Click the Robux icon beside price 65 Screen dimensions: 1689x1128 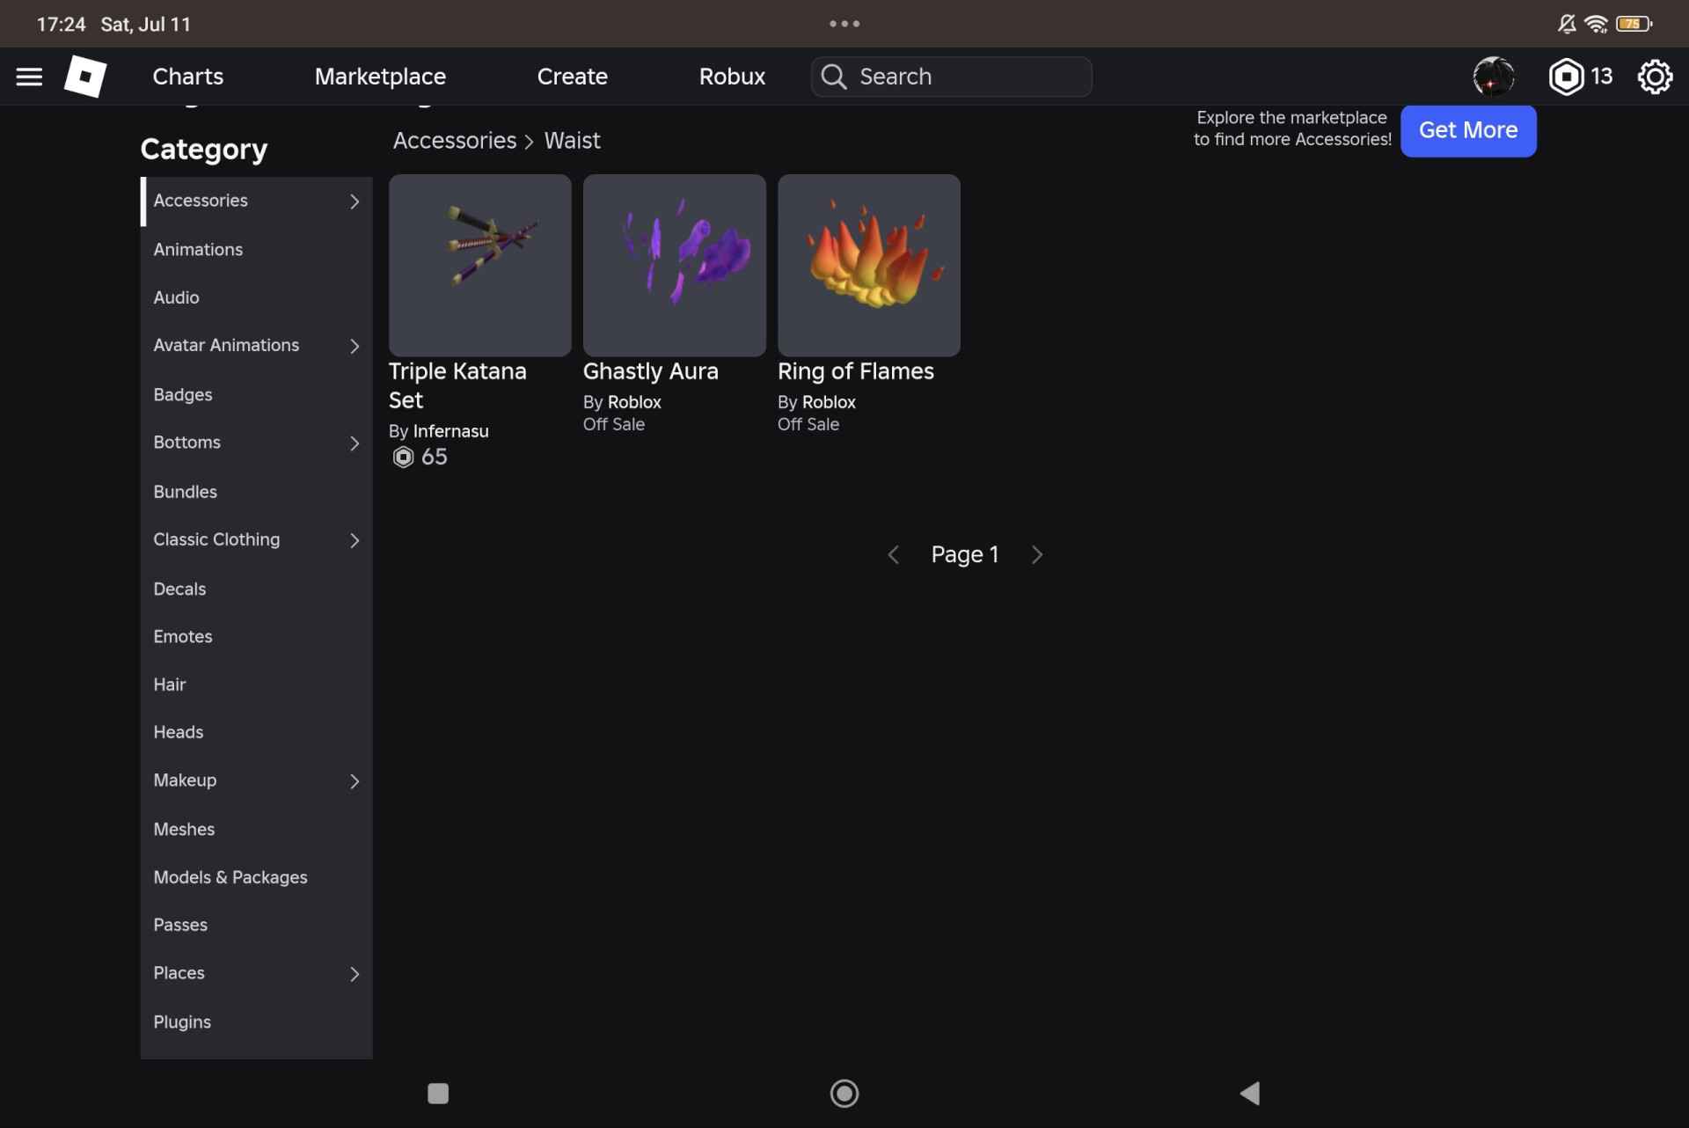tap(403, 457)
